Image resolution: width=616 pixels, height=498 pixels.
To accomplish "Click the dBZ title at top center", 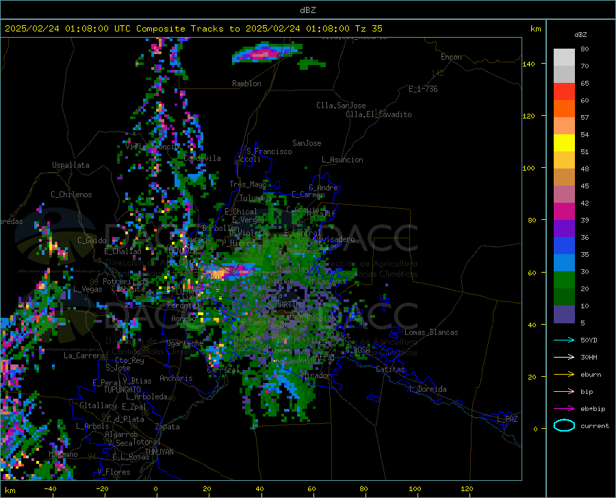I will [307, 10].
